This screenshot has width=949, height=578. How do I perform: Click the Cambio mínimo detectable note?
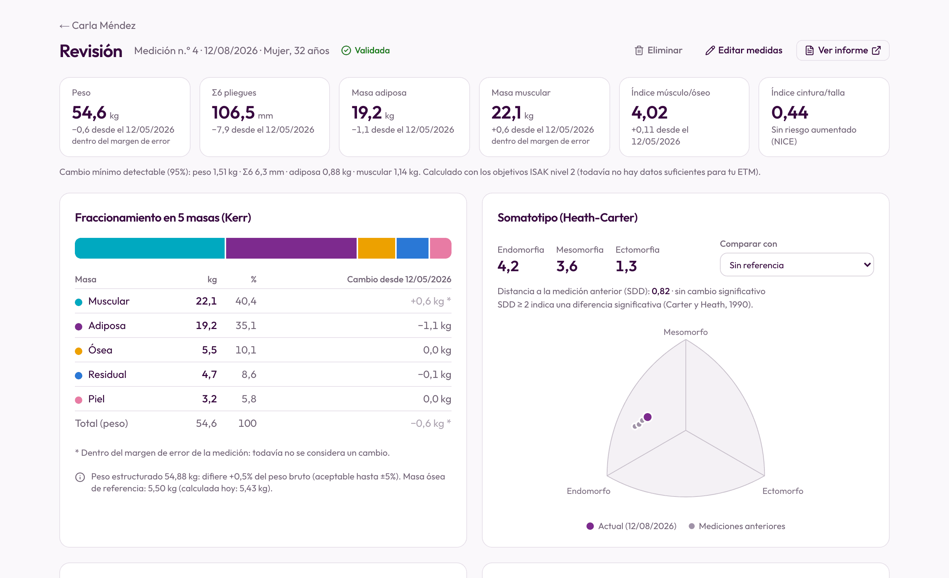tap(410, 172)
